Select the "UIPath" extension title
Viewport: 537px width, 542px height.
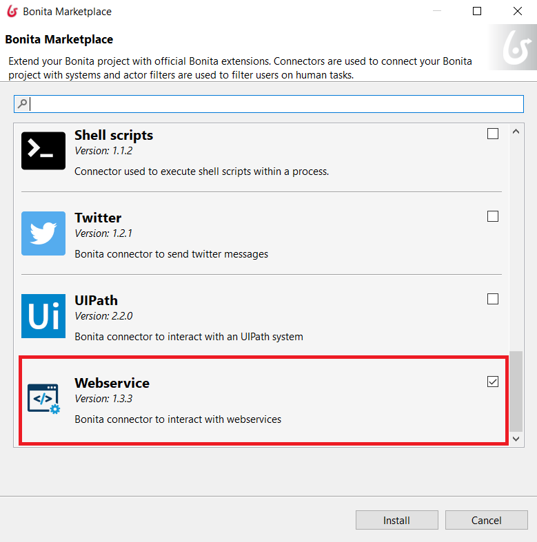97,300
